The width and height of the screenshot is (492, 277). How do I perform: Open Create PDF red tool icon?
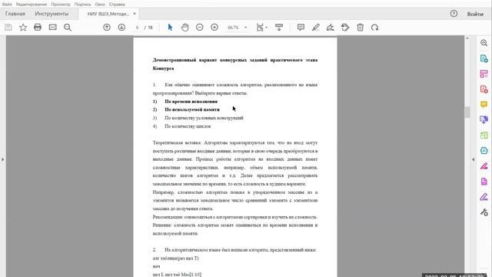pyautogui.click(x=484, y=89)
